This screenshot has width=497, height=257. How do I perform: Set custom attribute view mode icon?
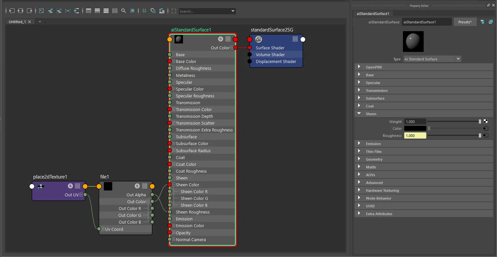point(115,11)
